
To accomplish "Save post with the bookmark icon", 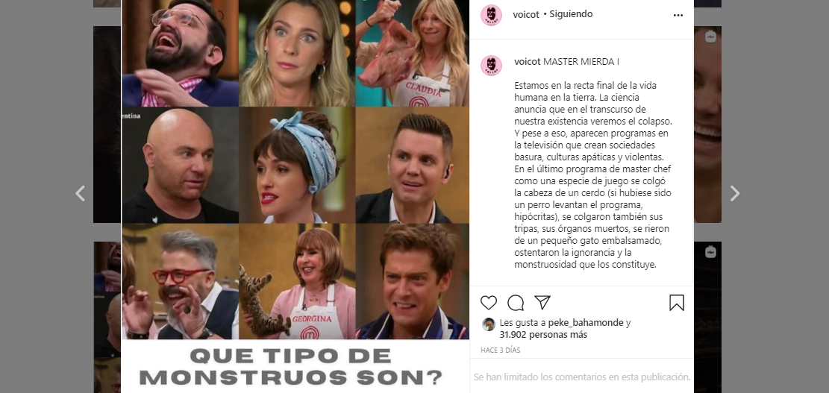I will click(x=677, y=303).
